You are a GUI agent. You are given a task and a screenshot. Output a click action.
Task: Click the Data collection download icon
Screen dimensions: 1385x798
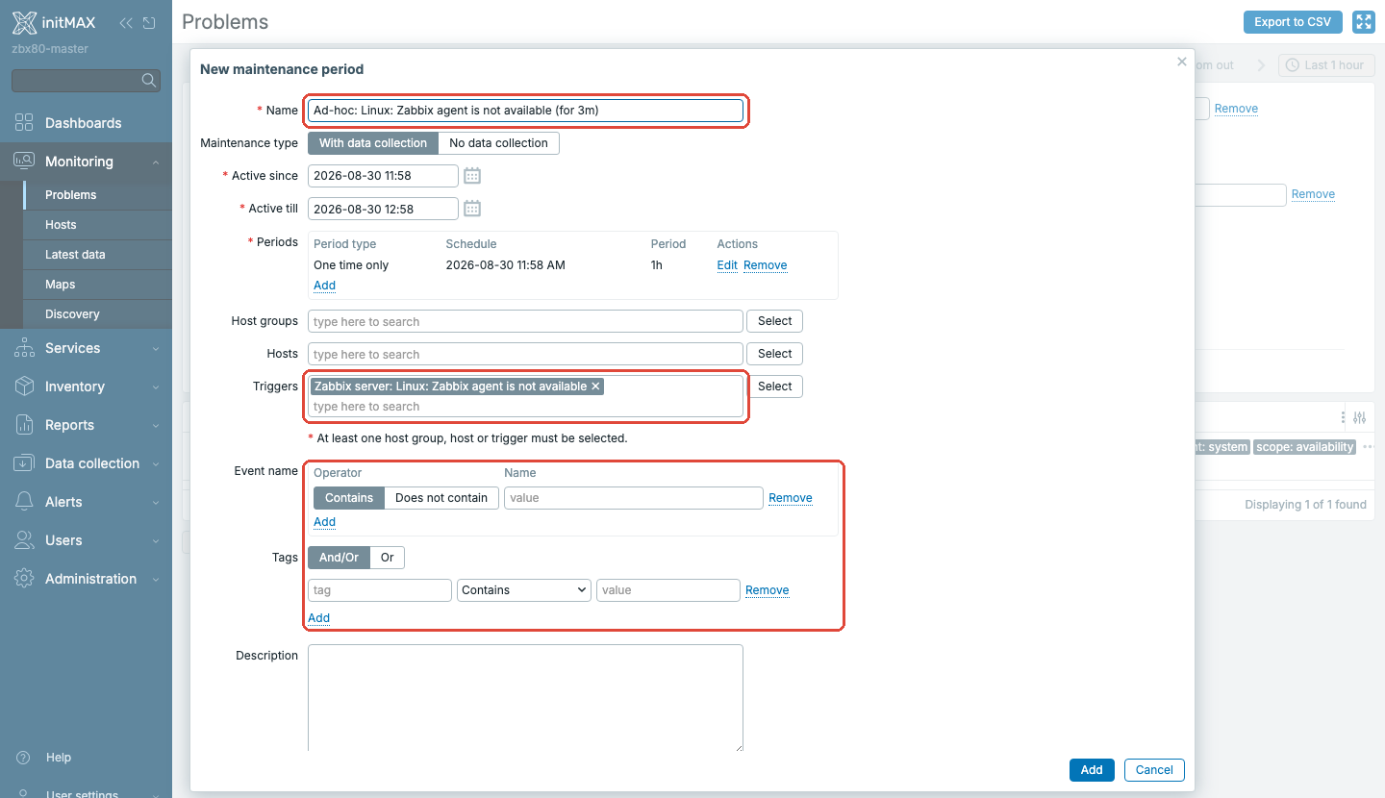click(x=24, y=463)
